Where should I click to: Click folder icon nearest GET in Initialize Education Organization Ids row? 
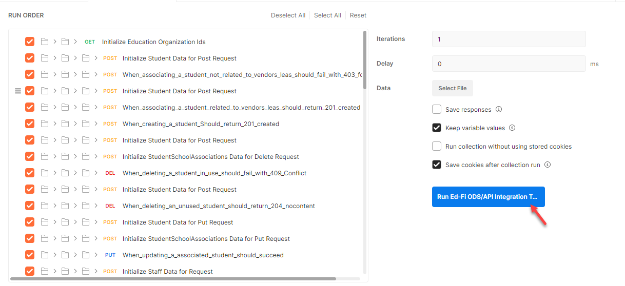tap(65, 42)
